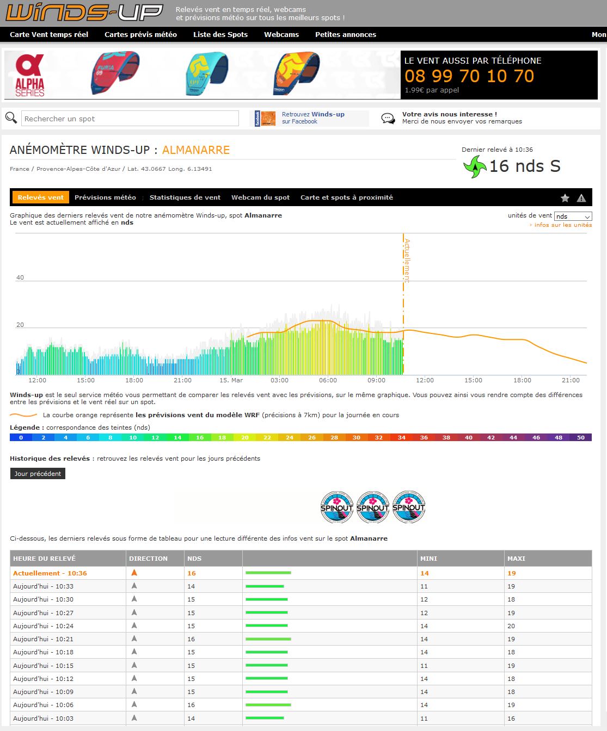
Task: Open Retrouvez Winds-up sur Facebook link
Action: click(313, 117)
